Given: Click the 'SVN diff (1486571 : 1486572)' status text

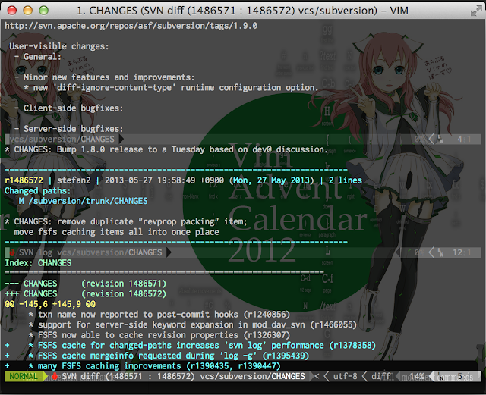Looking at the screenshot, I should tap(128, 377).
